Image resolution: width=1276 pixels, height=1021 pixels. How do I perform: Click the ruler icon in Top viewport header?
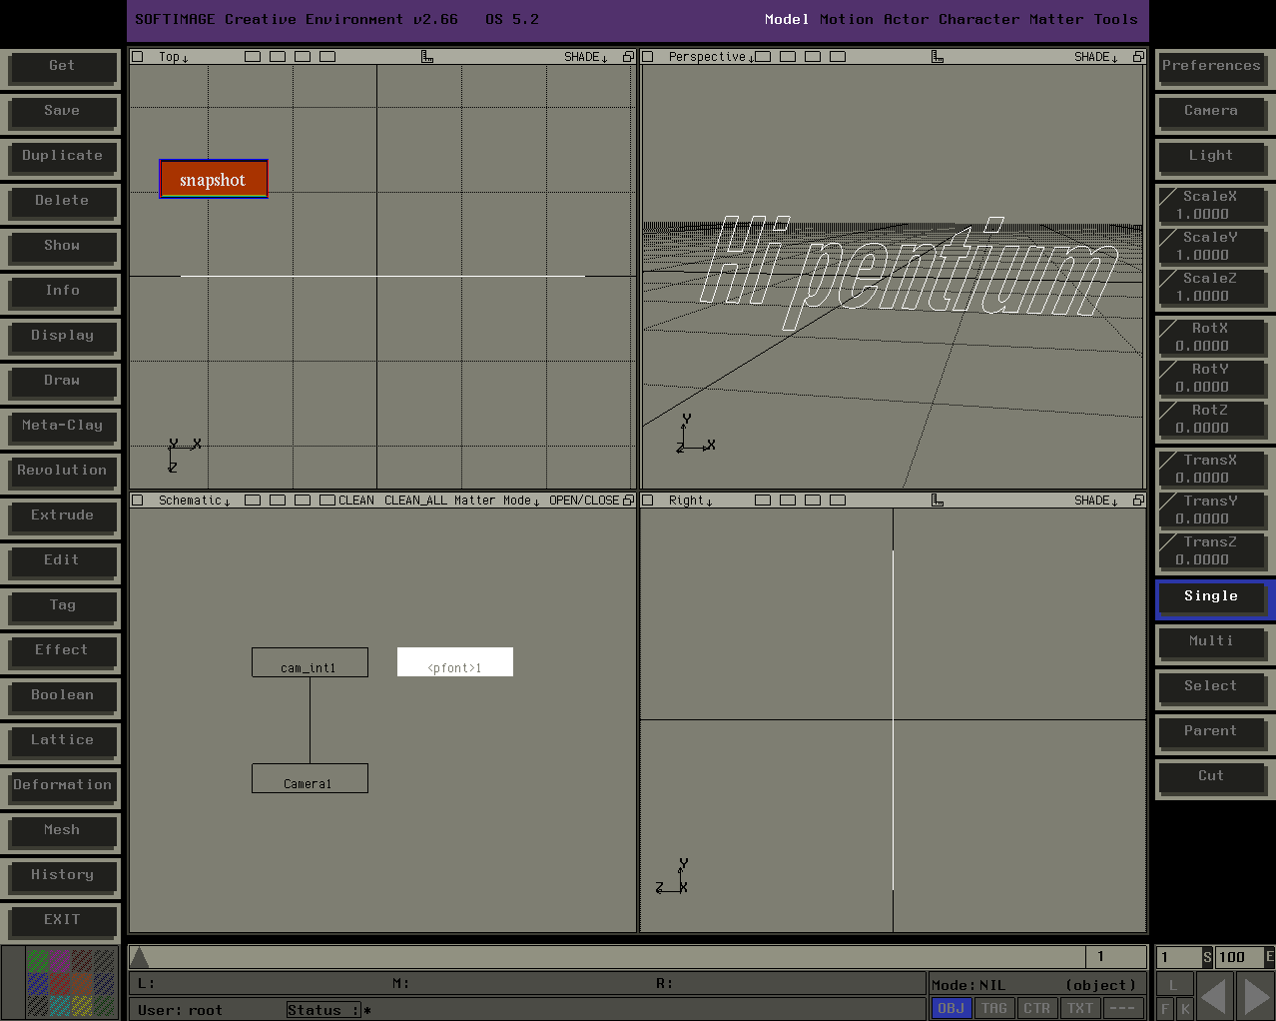pyautogui.click(x=427, y=57)
